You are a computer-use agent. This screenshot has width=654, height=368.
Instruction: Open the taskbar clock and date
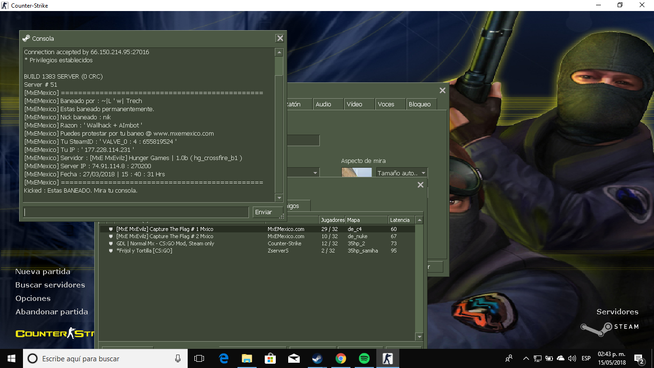(x=611, y=358)
